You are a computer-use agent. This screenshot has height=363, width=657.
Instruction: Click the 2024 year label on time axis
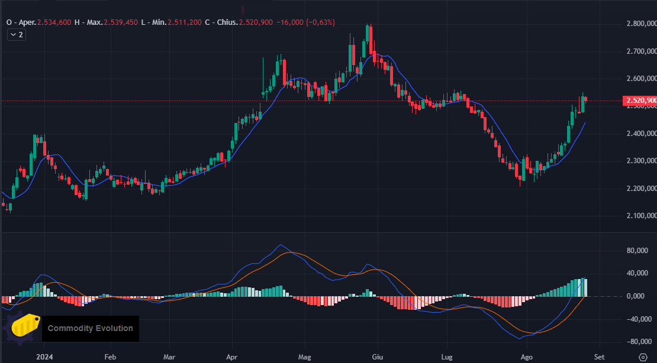tap(44, 357)
